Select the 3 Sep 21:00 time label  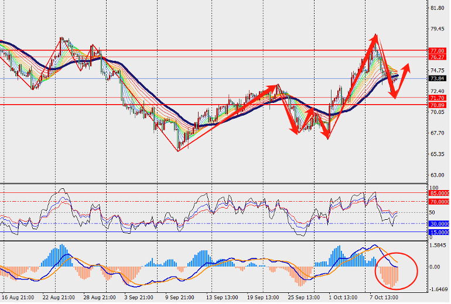(139, 298)
